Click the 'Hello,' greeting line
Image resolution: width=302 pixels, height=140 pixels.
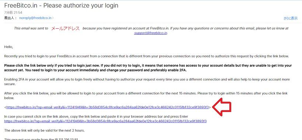8,47
